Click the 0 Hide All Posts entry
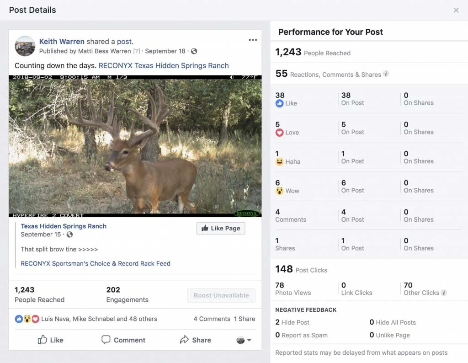The height and width of the screenshot is (363, 468). coord(393,322)
